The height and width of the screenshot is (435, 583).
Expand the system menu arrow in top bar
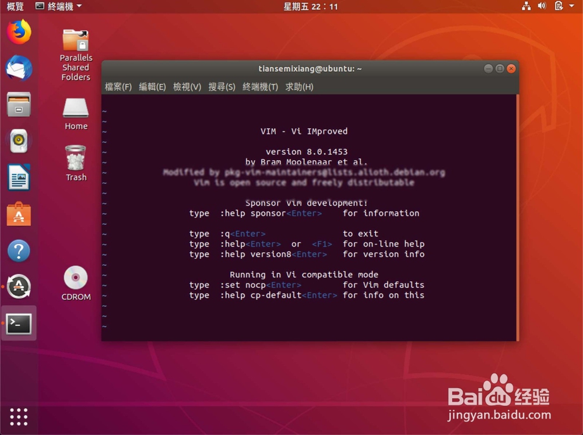[572, 6]
